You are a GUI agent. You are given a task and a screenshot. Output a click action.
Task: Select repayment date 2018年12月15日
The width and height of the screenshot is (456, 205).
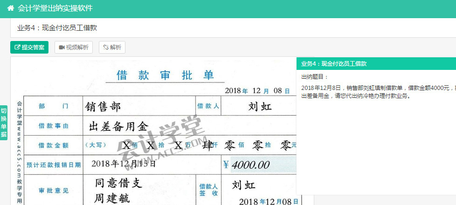point(124,164)
